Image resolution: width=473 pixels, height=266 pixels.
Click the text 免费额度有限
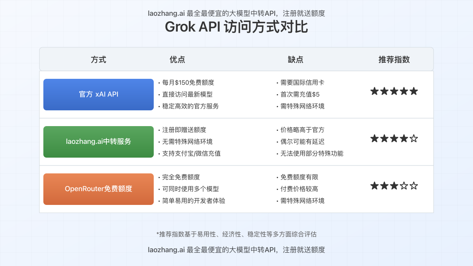pos(299,177)
